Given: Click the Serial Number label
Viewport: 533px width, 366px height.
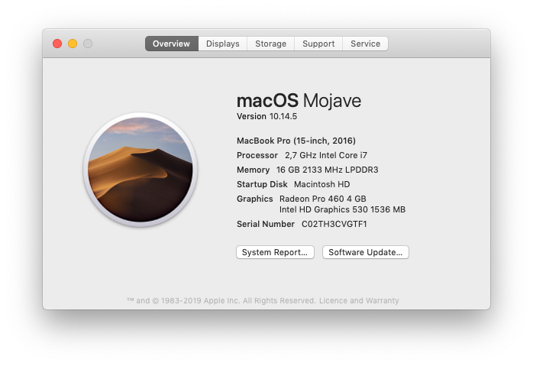Looking at the screenshot, I should [x=266, y=224].
